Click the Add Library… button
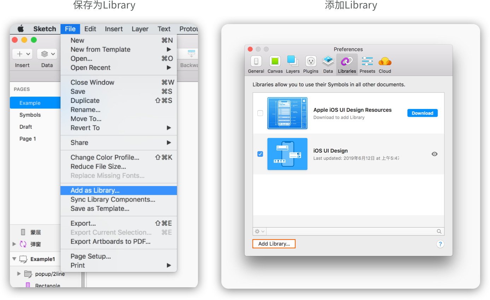 274,244
